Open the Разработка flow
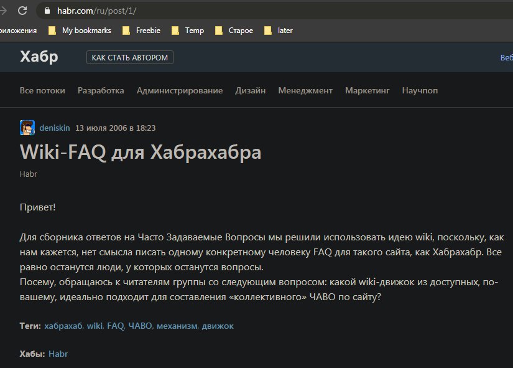Viewport: 513px width, 368px height. (101, 90)
